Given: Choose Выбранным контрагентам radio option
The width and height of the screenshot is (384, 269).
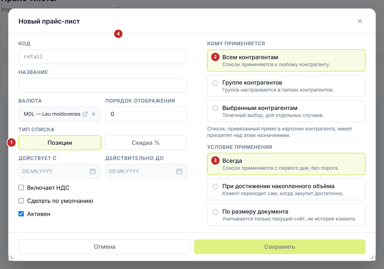Looking at the screenshot, I should click(x=286, y=111).
